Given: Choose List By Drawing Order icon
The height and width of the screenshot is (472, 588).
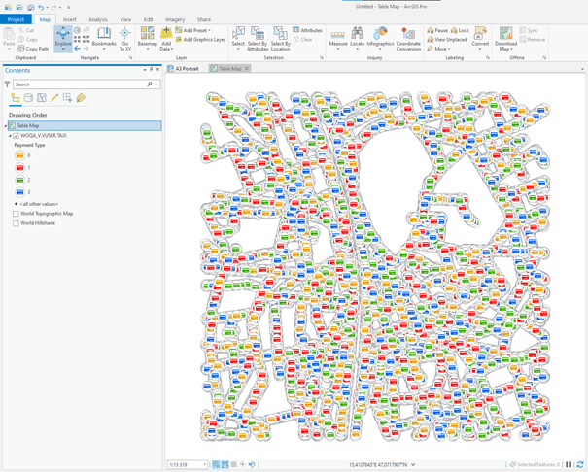Looking at the screenshot, I should [15, 98].
